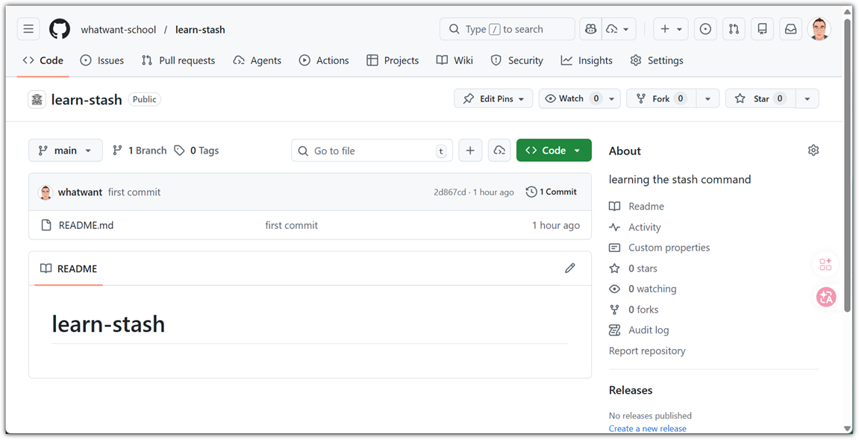The width and height of the screenshot is (859, 440).
Task: Open the Pull requests tab
Action: coord(178,60)
